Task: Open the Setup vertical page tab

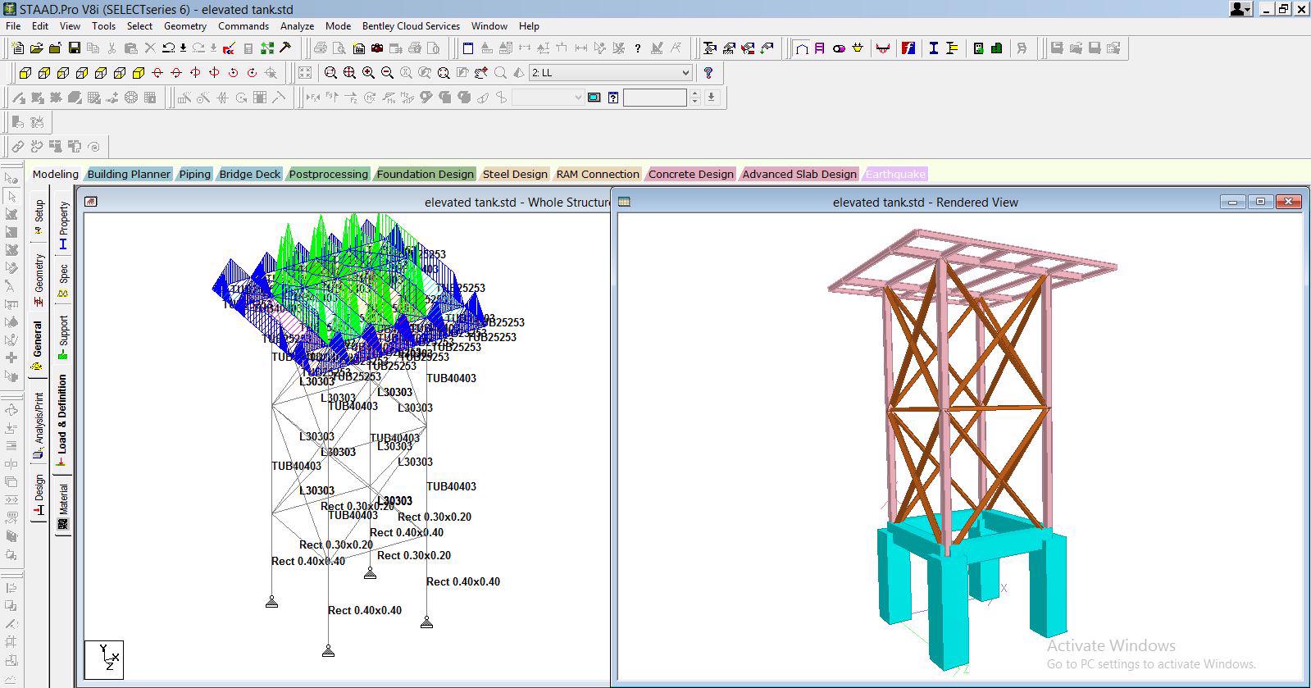Action: (39, 217)
